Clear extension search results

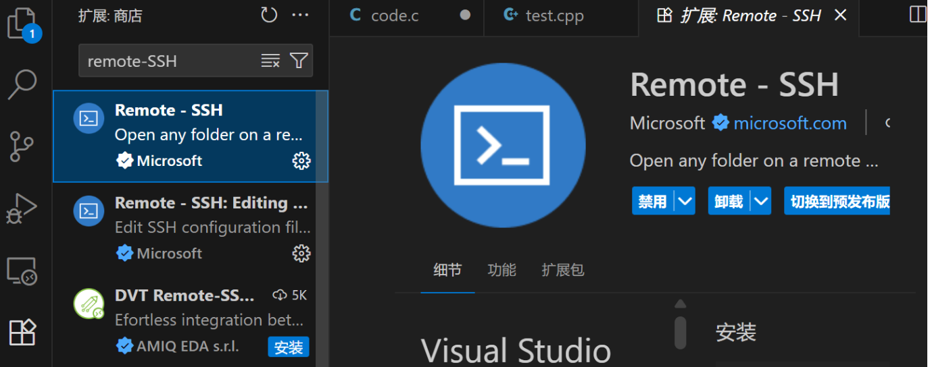point(270,61)
